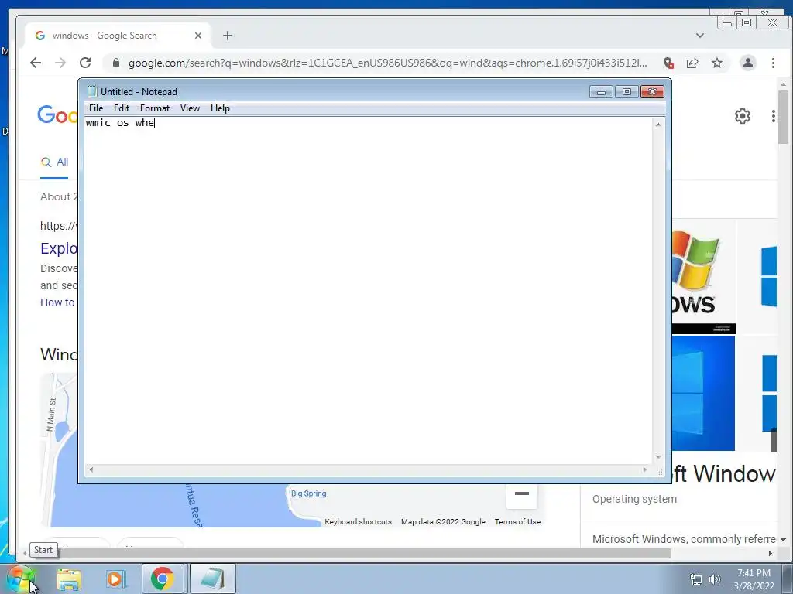Image resolution: width=793 pixels, height=594 pixels.
Task: Open Google apps menu beside the gear
Action: [774, 116]
